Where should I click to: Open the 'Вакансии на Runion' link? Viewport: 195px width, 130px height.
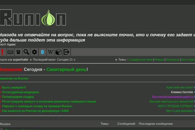point(14,78)
